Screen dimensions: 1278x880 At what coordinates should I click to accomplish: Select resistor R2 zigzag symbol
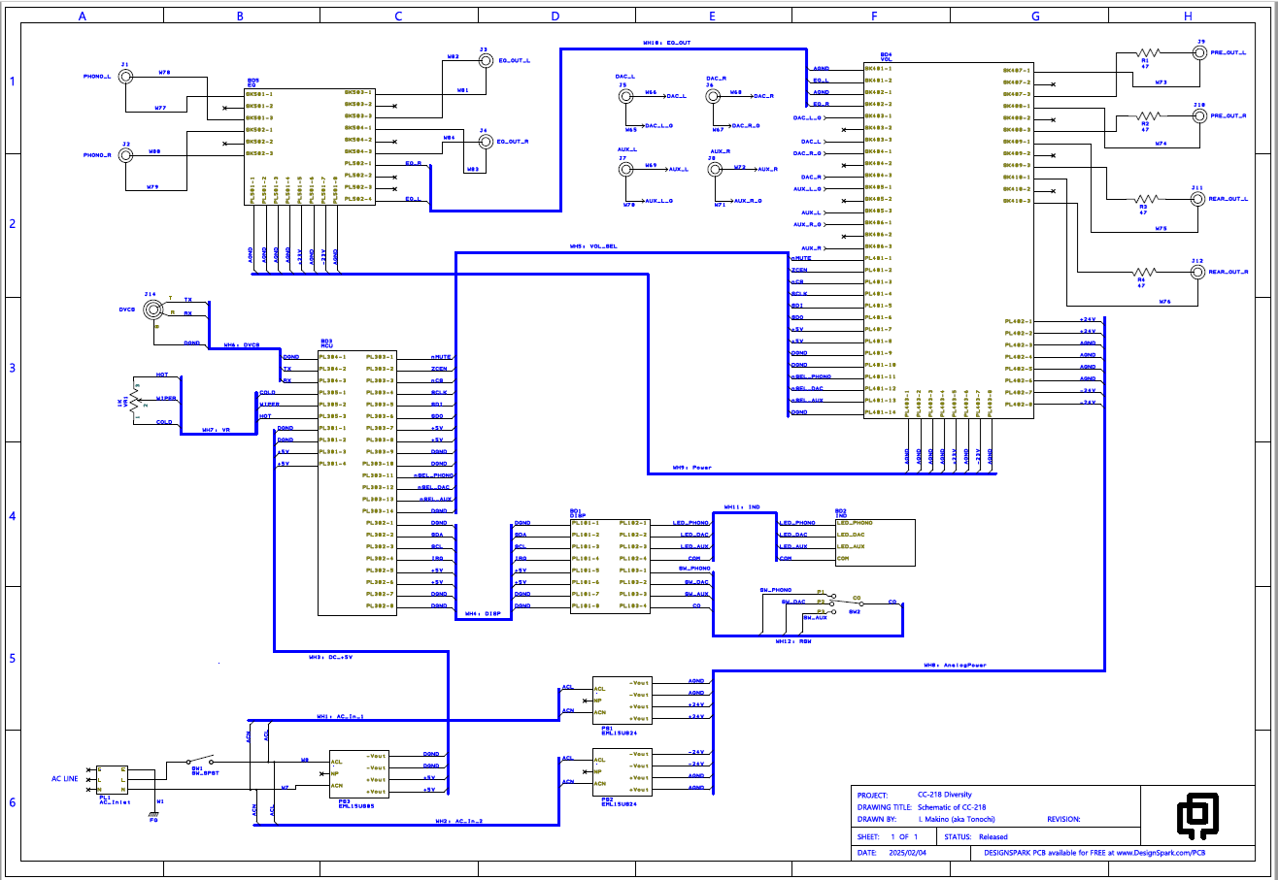(x=1148, y=115)
